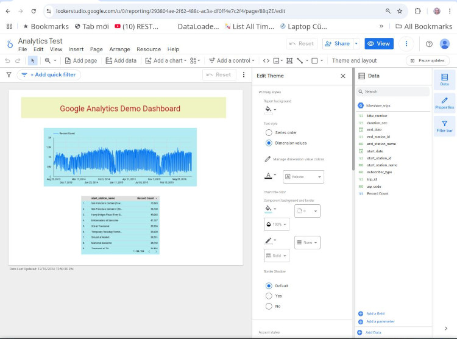
Task: Click Add data in the toolbar
Action: (121, 61)
